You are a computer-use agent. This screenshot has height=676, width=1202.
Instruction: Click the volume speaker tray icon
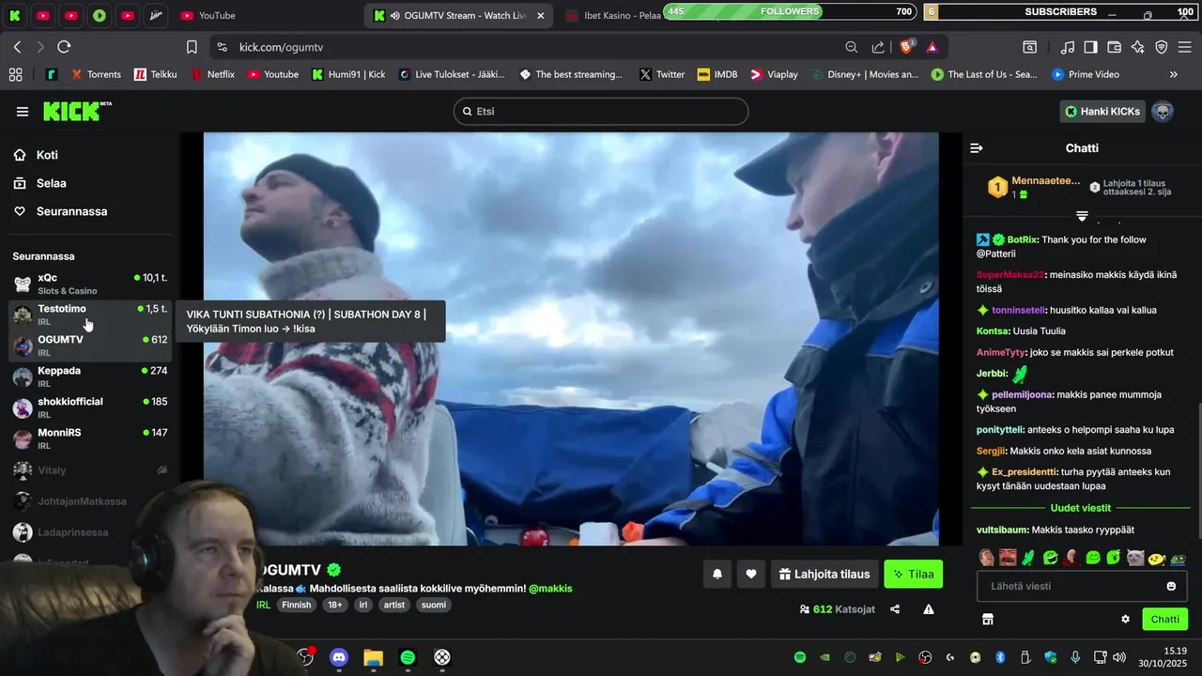coord(1117,657)
